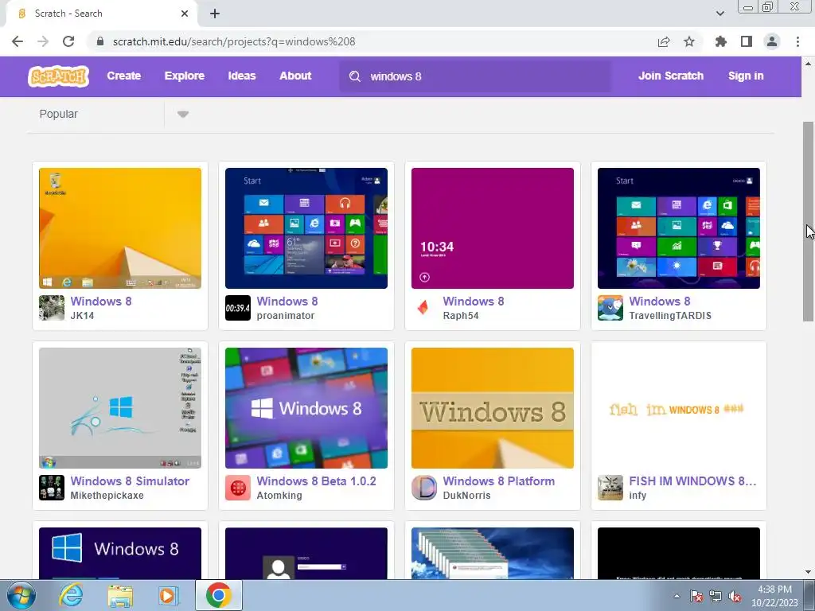This screenshot has height=611, width=815.
Task: Click the network tray icon
Action: pyautogui.click(x=716, y=597)
